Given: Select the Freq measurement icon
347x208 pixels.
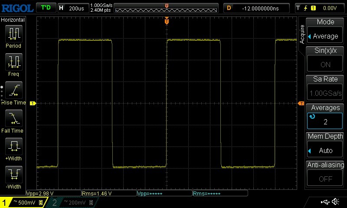Looking at the screenshot, I should 14,62.
